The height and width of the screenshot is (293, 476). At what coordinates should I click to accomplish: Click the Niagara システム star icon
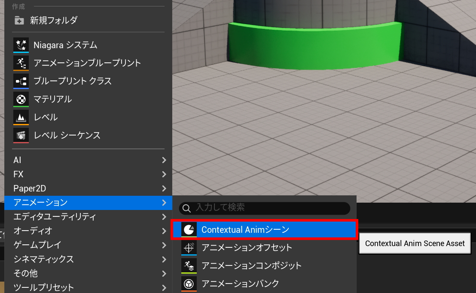pos(21,45)
